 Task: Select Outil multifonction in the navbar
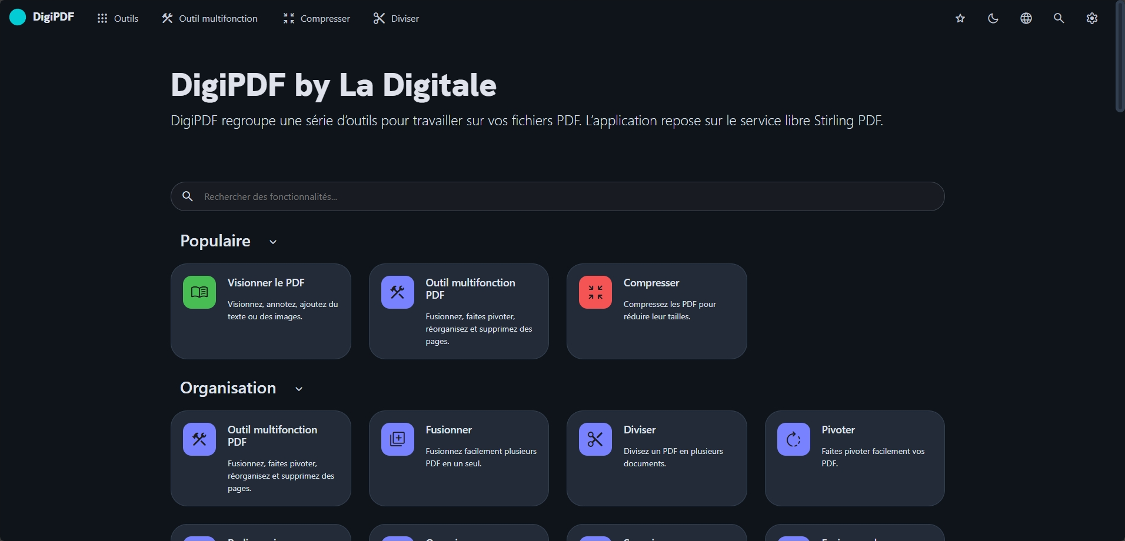pos(209,18)
